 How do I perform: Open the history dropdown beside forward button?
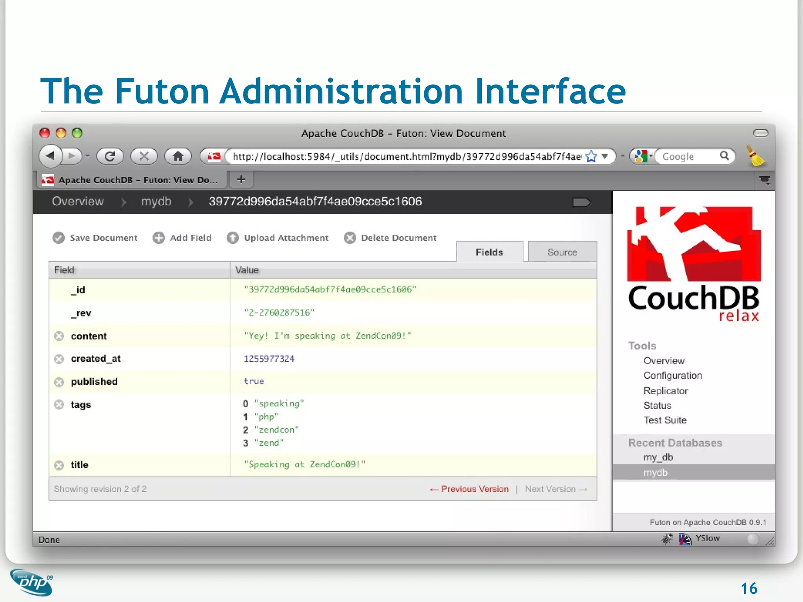click(x=87, y=156)
